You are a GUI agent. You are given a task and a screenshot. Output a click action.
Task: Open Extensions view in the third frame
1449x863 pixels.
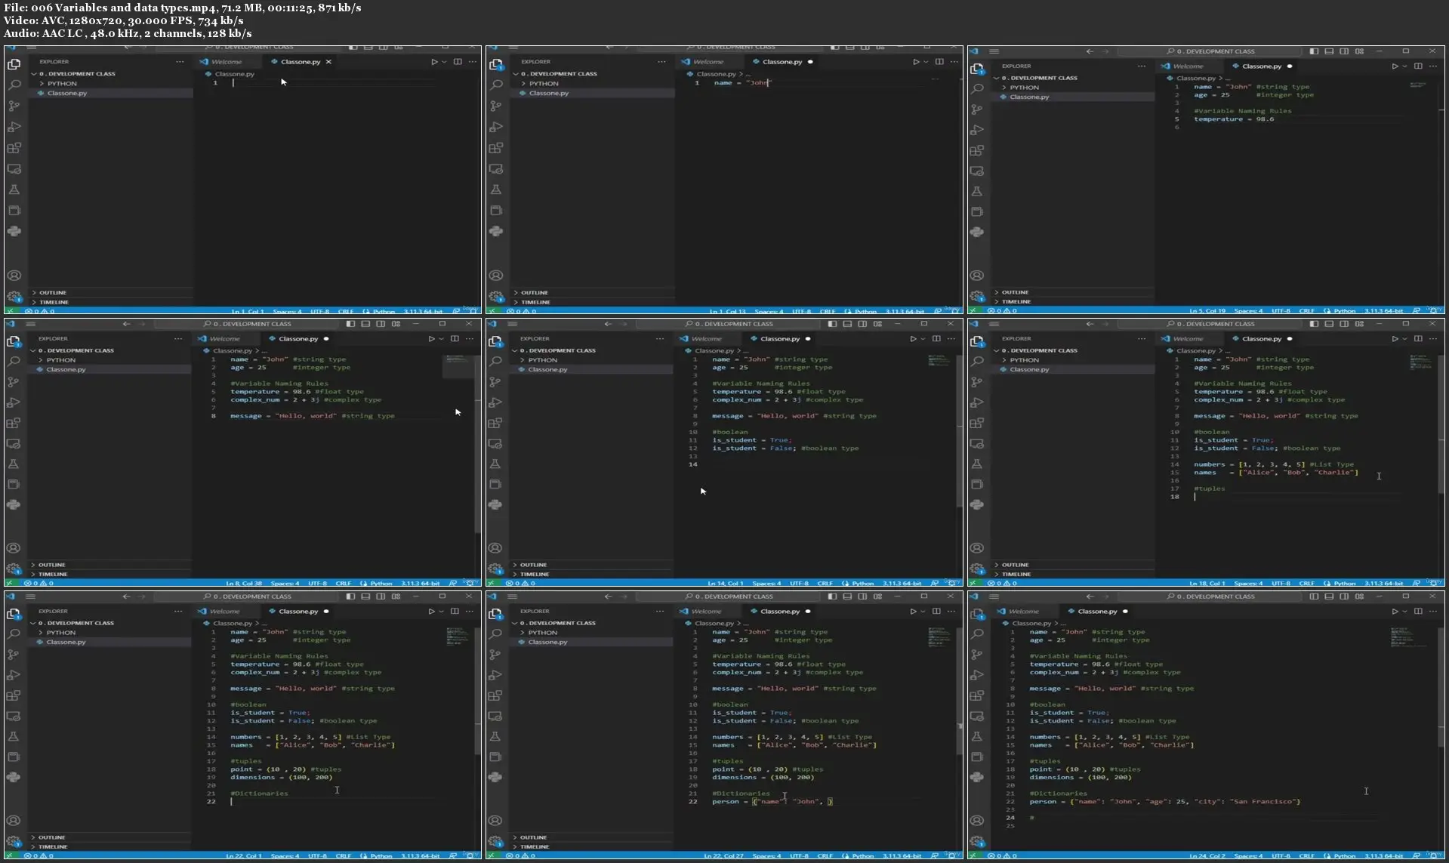(977, 150)
